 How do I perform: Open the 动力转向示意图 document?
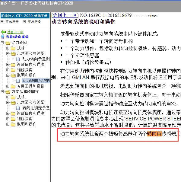[x=36, y=59]
